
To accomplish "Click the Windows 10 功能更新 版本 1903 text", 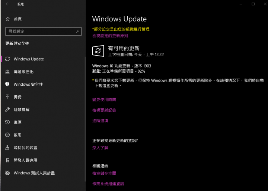I will tap(122, 66).
